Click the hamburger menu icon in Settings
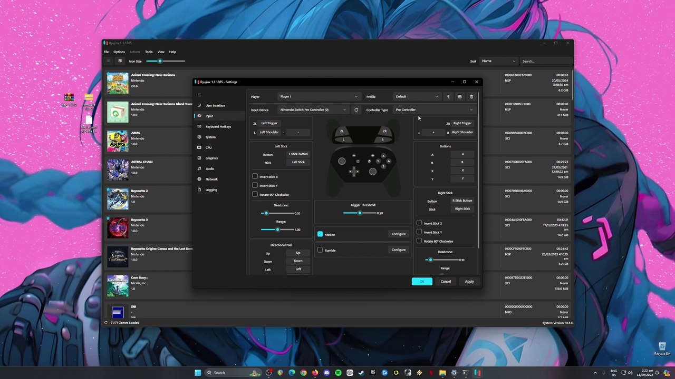 click(199, 95)
